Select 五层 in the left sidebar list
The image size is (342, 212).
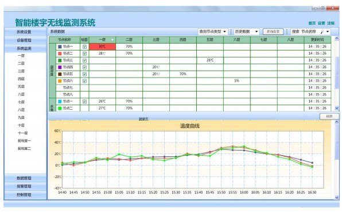(x=21, y=87)
